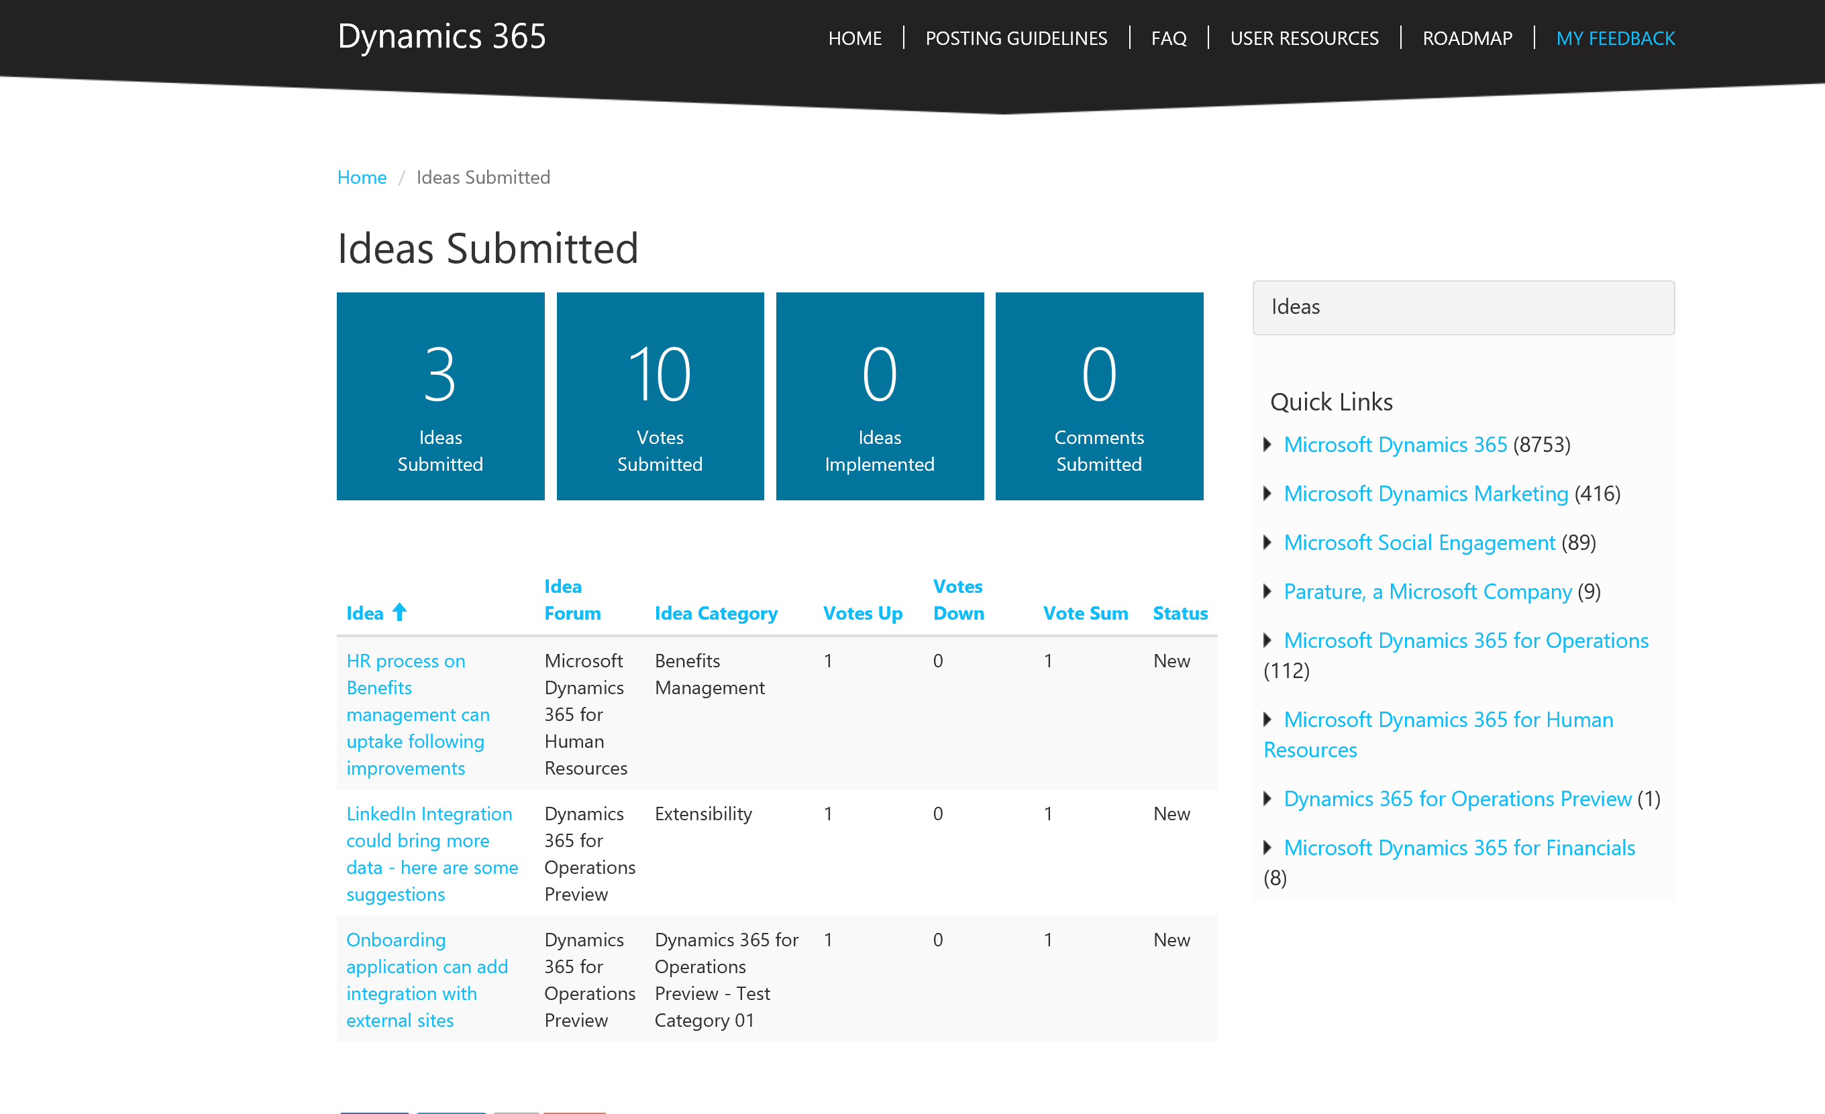Click the Ideas Submitted breadcrumb text
The width and height of the screenshot is (1825, 1114).
point(483,177)
